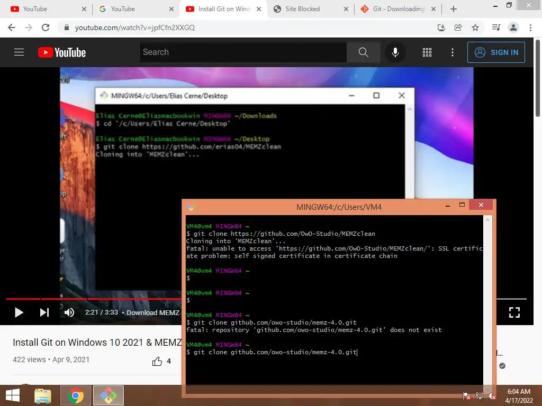Open the Windows Start button

tap(13, 395)
